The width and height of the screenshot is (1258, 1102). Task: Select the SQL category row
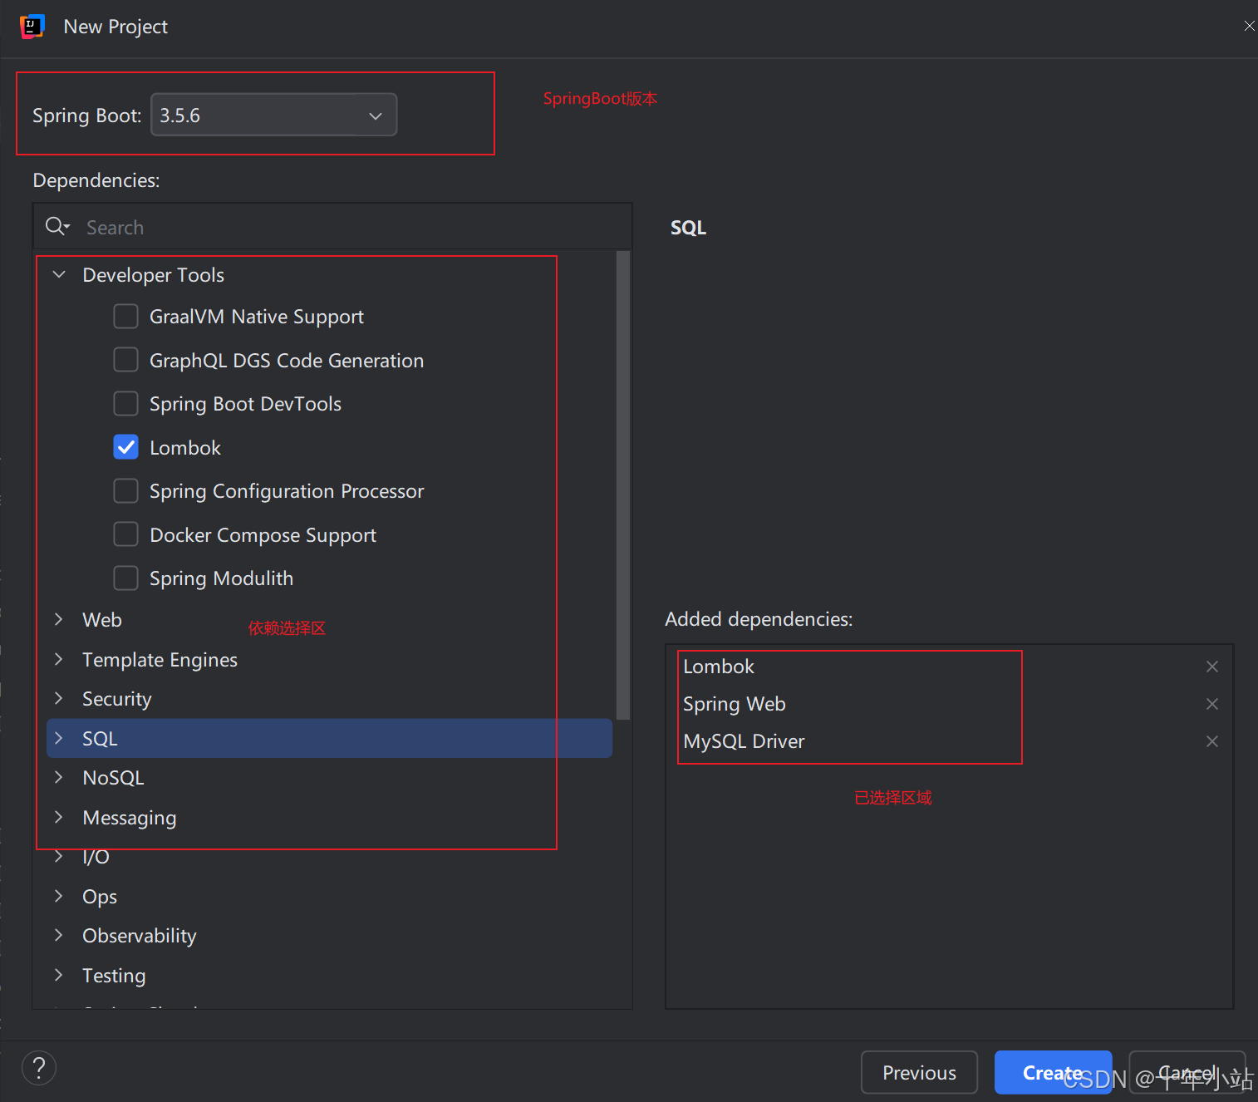pyautogui.click(x=330, y=738)
